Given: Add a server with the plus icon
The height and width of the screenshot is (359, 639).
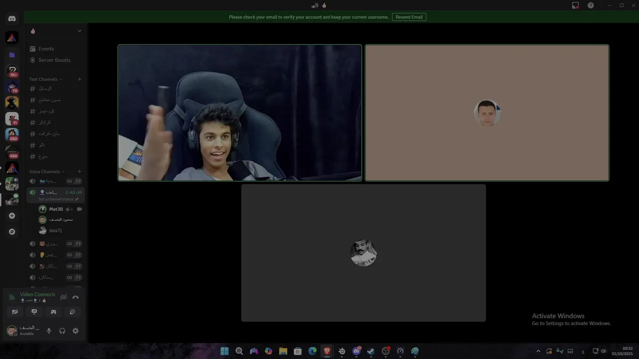Looking at the screenshot, I should tap(12, 216).
